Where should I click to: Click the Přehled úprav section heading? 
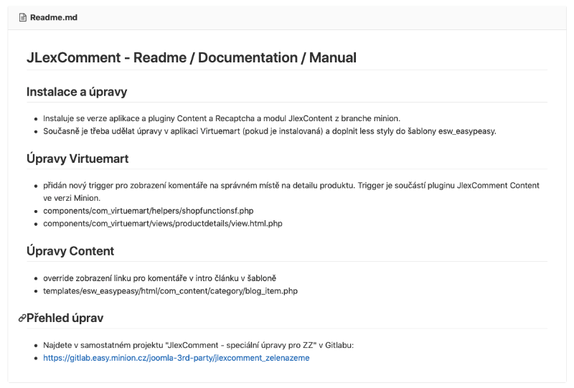(65, 318)
